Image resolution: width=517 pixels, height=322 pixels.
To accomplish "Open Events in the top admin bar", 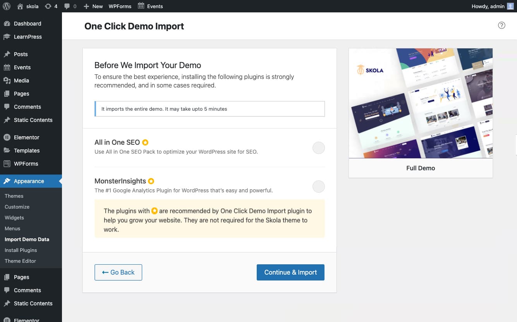I will (150, 6).
